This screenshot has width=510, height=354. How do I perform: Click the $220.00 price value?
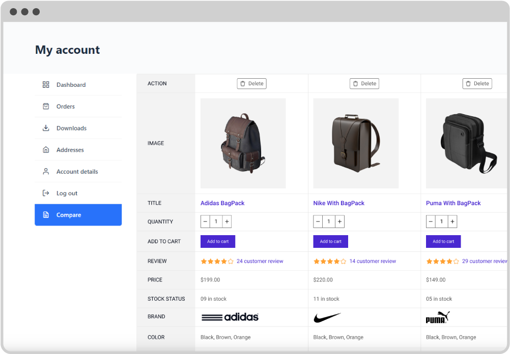point(323,280)
